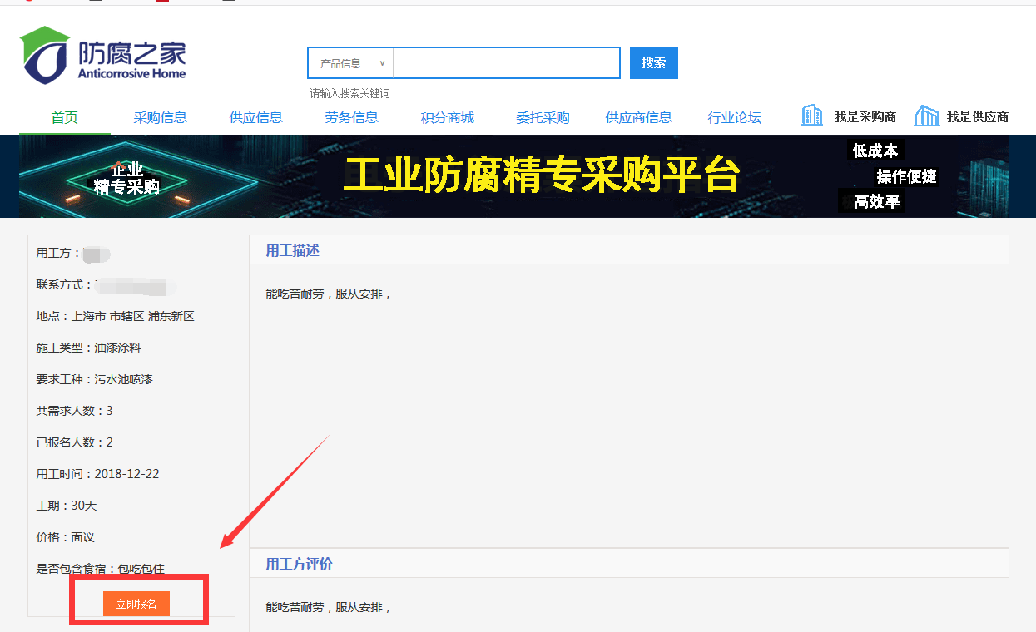Select the 我是采购商 building icon

pos(811,114)
